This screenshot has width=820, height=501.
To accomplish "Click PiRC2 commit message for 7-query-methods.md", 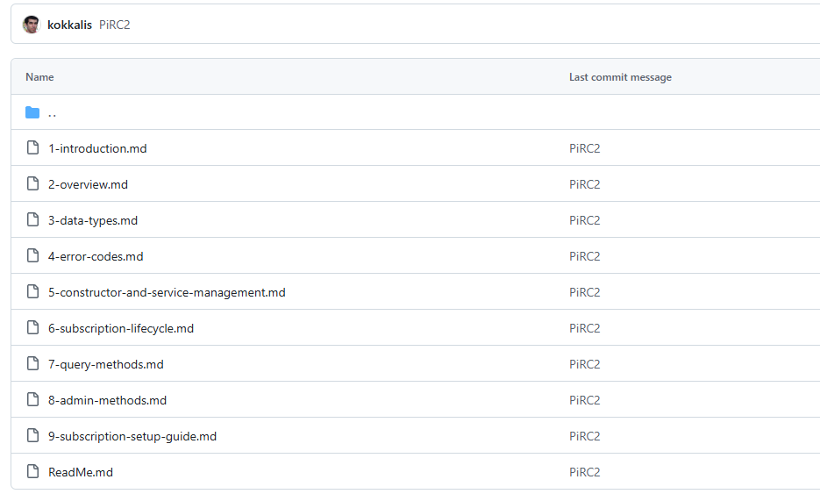I will tap(584, 364).
